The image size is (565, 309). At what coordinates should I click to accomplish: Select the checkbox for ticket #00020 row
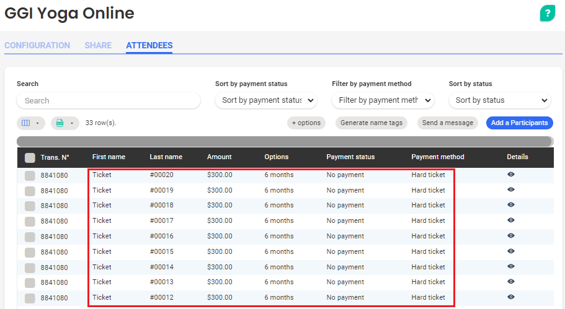click(30, 176)
